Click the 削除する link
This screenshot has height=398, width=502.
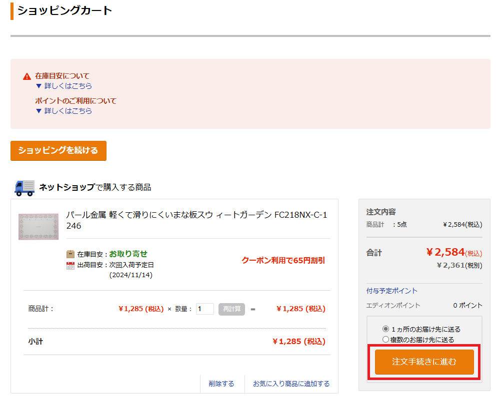(x=221, y=384)
